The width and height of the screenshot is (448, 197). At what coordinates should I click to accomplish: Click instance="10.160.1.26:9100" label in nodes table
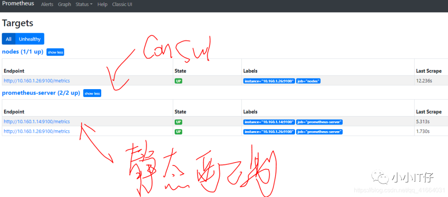click(269, 81)
